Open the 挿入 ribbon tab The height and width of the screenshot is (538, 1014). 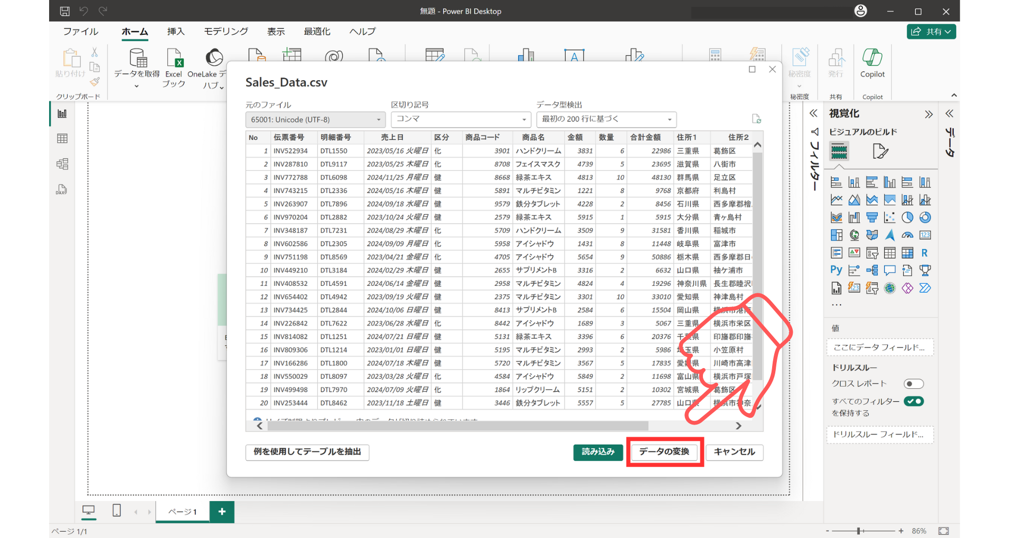coord(176,32)
